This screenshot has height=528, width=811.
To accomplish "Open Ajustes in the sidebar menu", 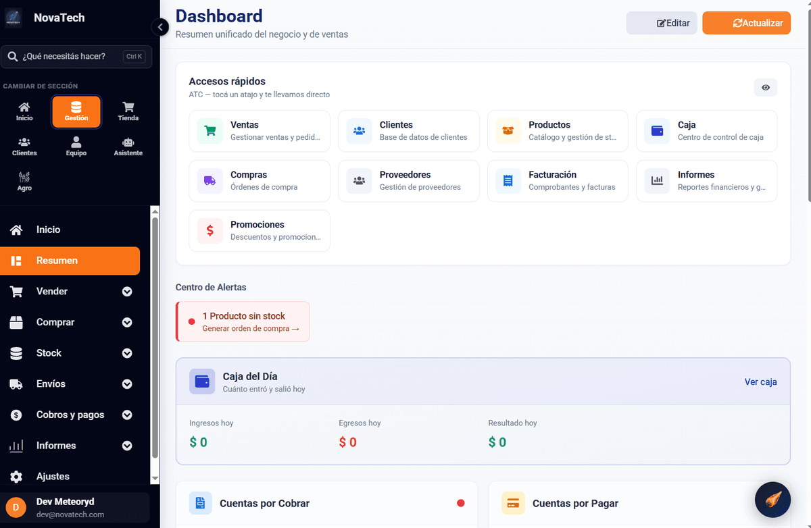I will pyautogui.click(x=70, y=477).
